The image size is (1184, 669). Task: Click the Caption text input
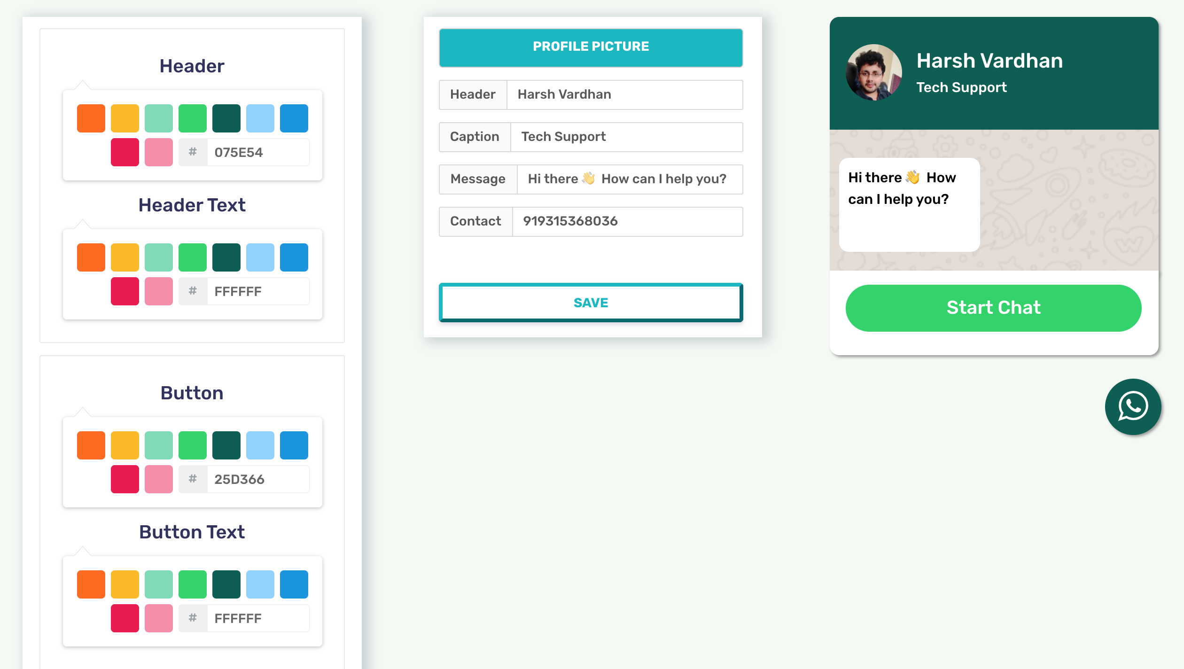(626, 137)
